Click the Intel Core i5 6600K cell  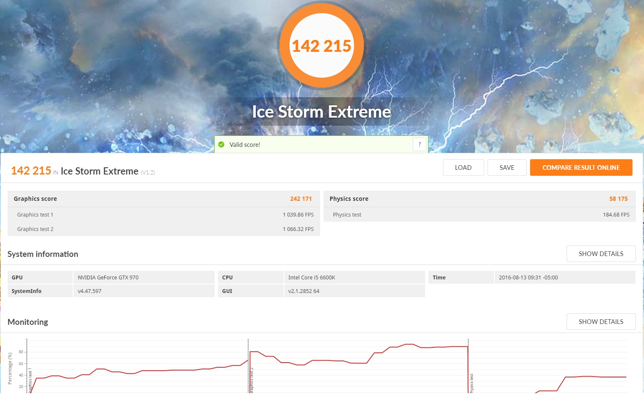tap(355, 277)
